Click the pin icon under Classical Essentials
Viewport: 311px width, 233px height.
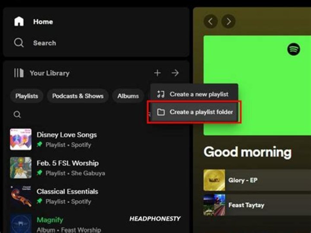coord(40,201)
